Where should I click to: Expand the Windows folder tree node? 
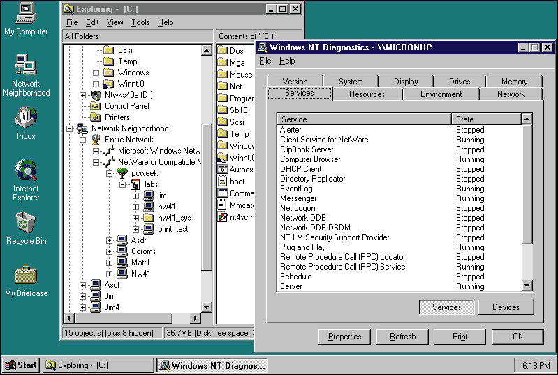coord(96,73)
